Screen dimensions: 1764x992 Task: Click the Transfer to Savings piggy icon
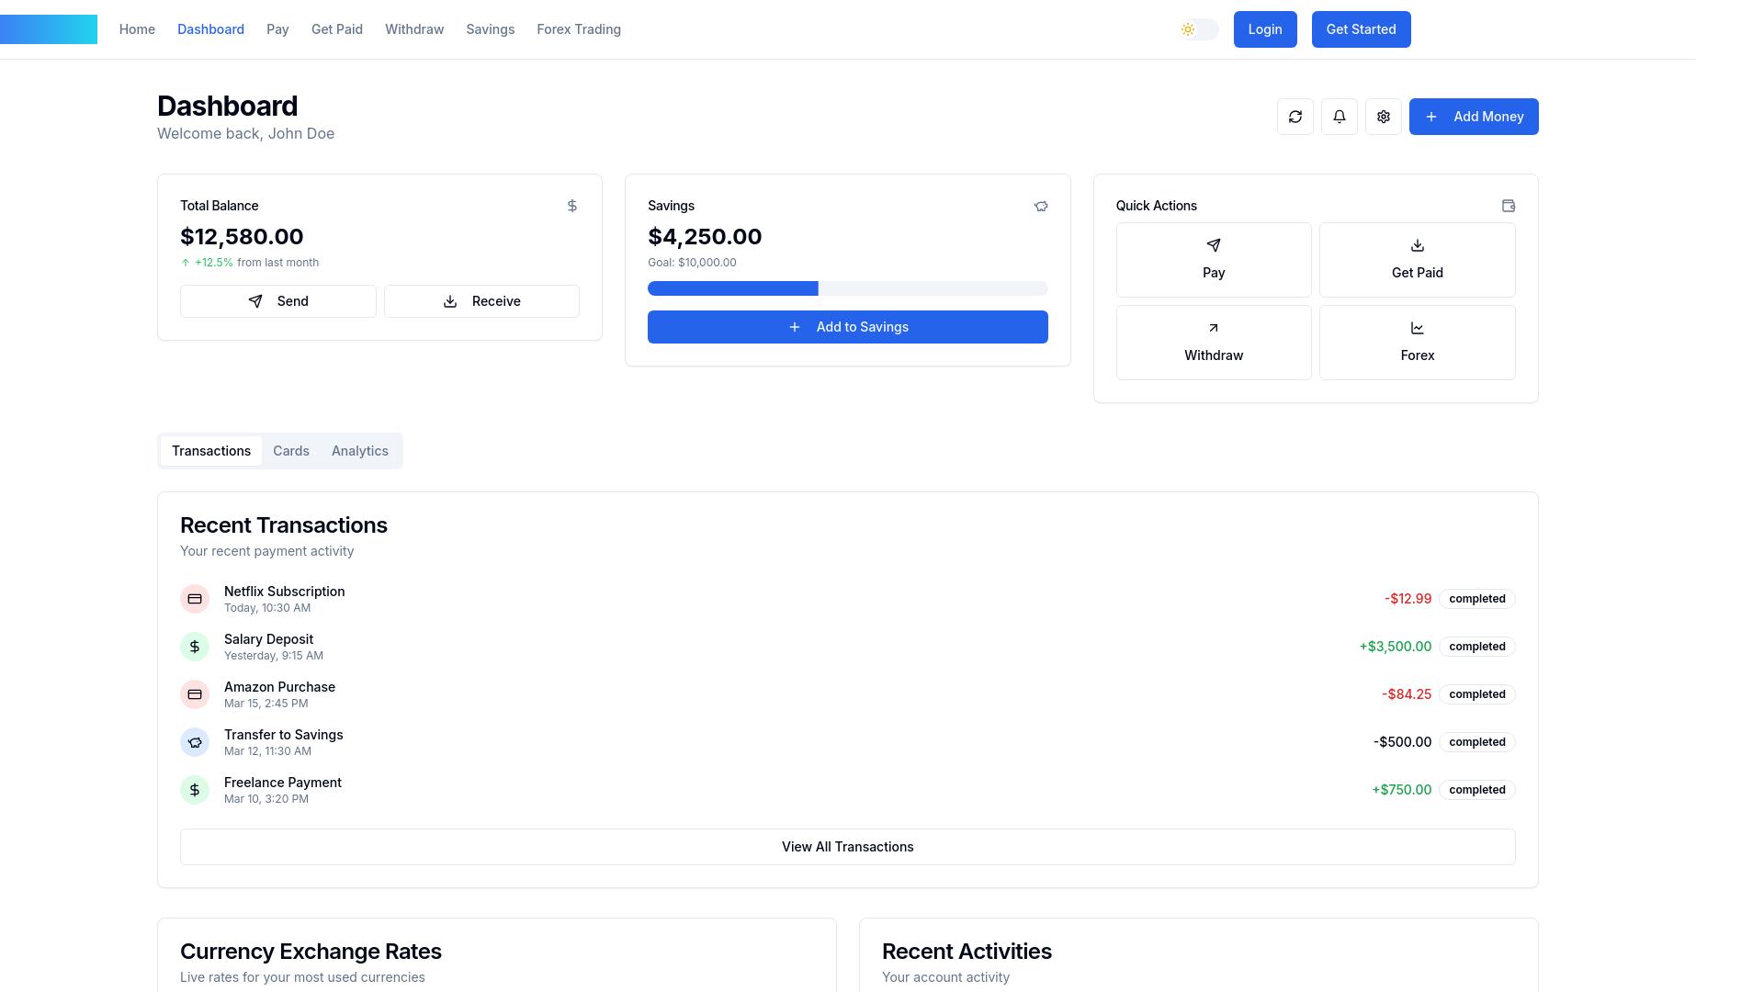(x=195, y=742)
